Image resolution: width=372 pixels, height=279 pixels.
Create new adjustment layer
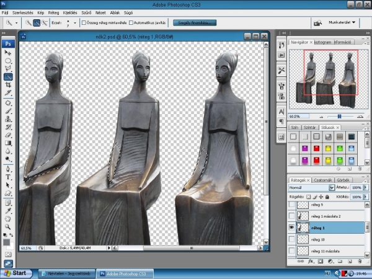coord(330,261)
